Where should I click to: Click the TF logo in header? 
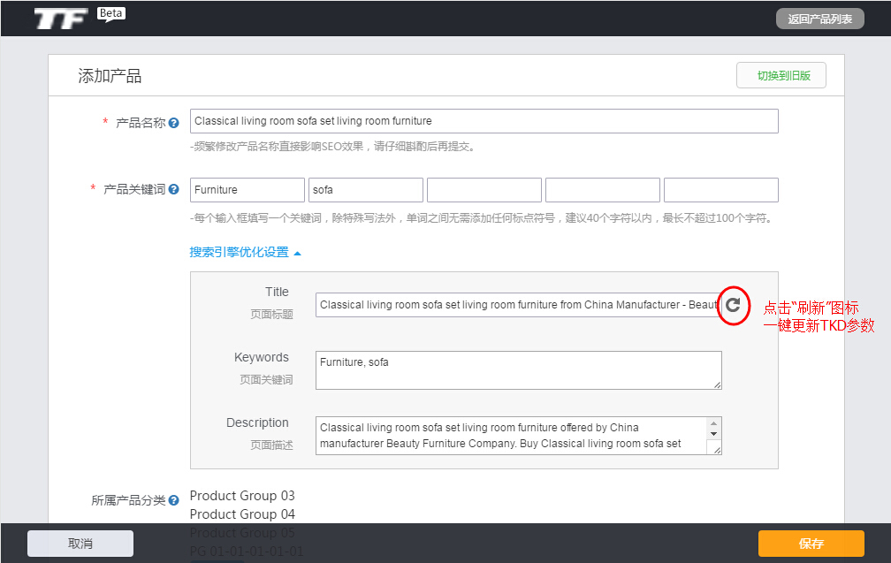[61, 19]
